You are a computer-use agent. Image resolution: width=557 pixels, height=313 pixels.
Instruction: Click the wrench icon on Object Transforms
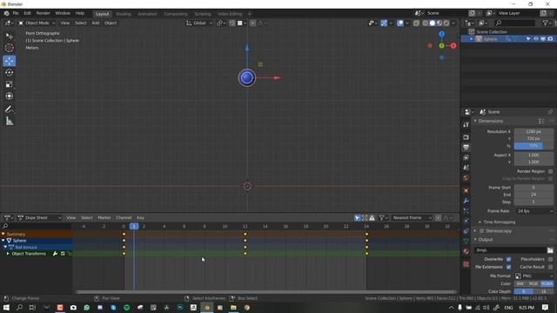55,254
